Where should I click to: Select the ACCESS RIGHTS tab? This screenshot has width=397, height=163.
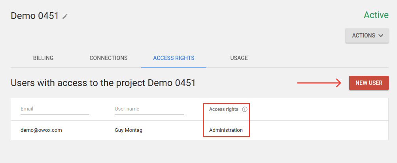(174, 58)
